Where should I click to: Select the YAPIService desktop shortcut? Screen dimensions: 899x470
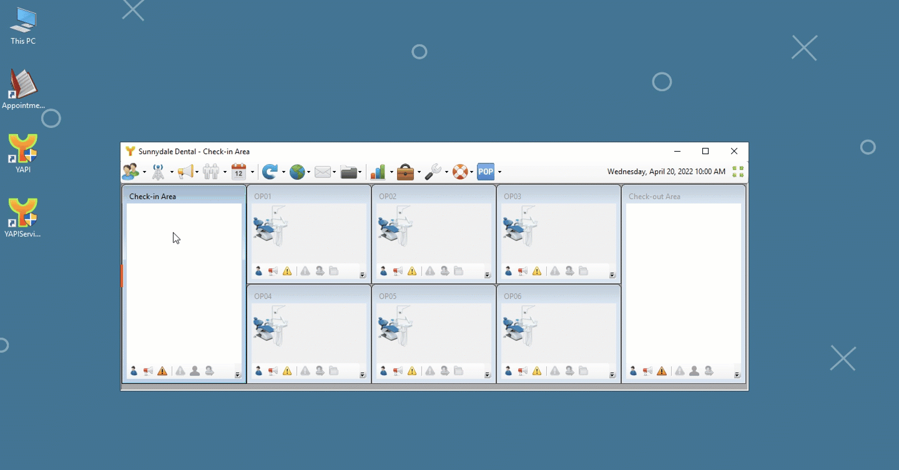point(23,218)
